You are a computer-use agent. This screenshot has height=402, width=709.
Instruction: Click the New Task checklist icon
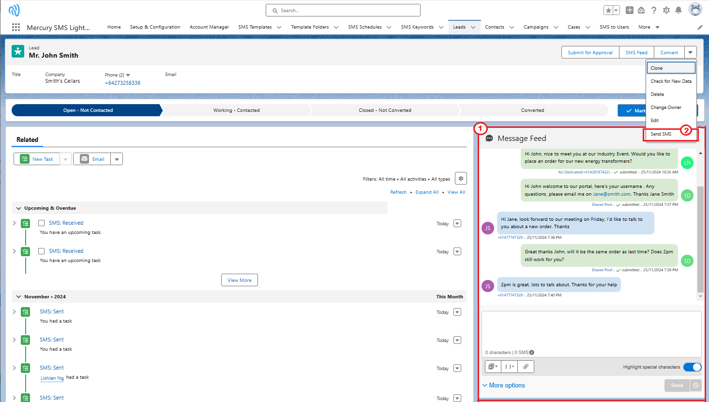point(25,159)
